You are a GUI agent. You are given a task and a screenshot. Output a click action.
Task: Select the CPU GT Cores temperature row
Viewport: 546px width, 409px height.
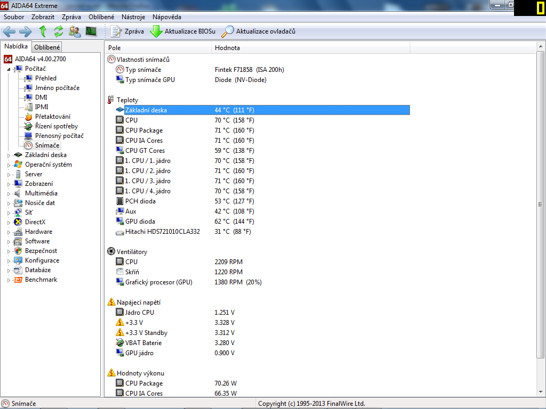click(x=262, y=151)
